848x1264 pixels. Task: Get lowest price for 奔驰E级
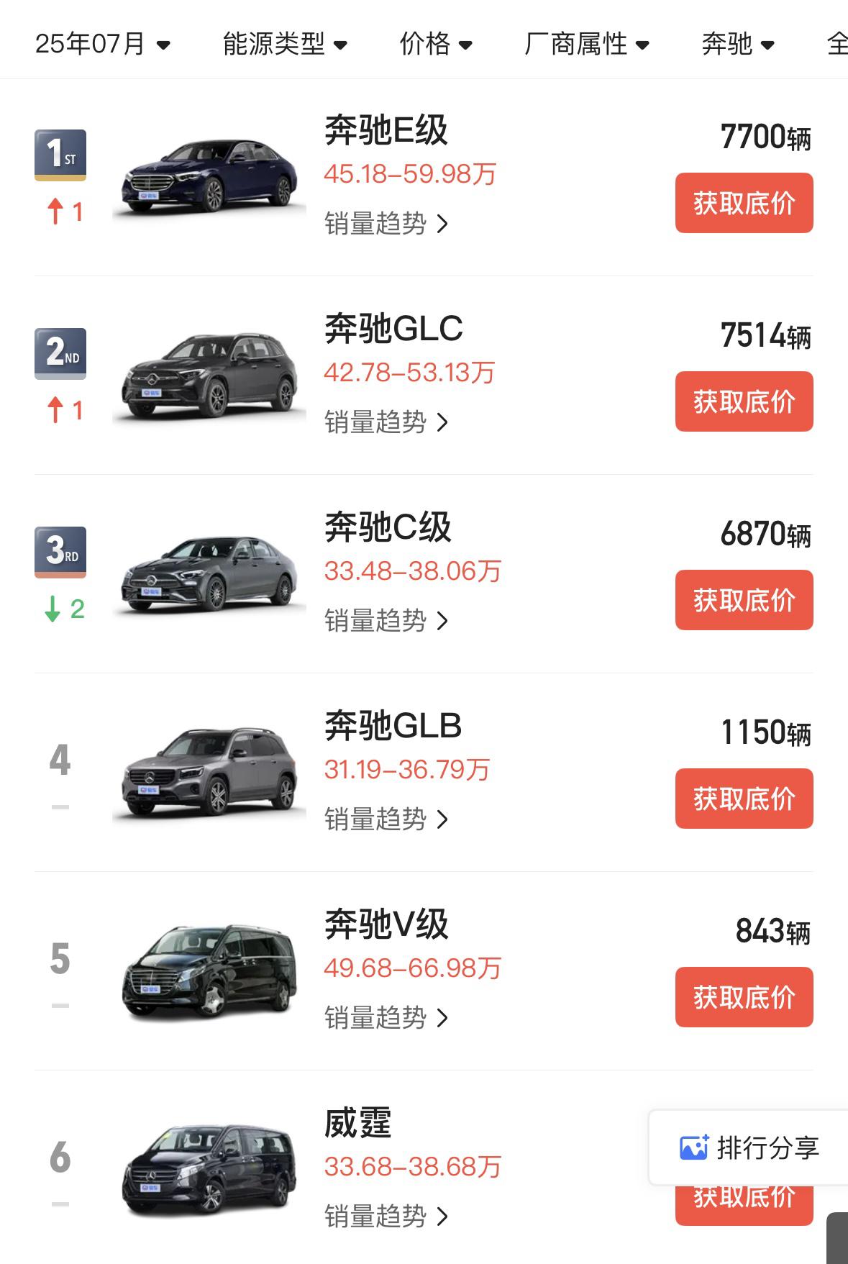pos(744,203)
